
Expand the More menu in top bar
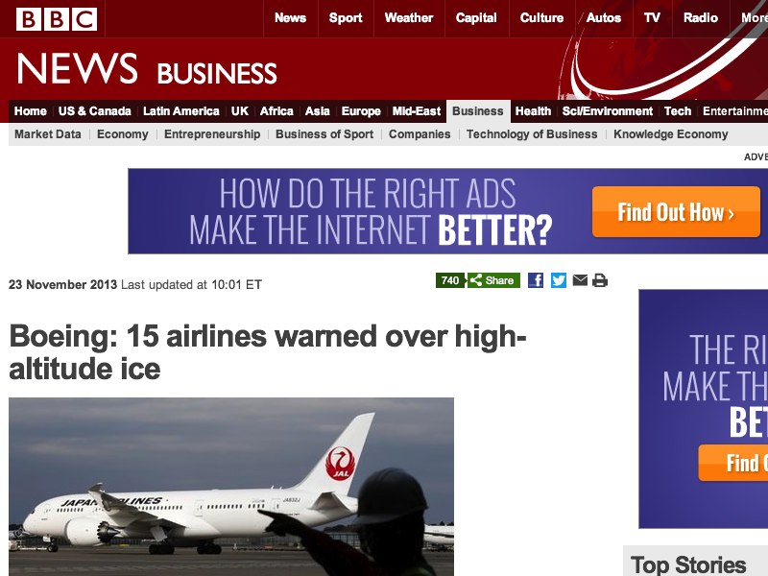[x=755, y=18]
